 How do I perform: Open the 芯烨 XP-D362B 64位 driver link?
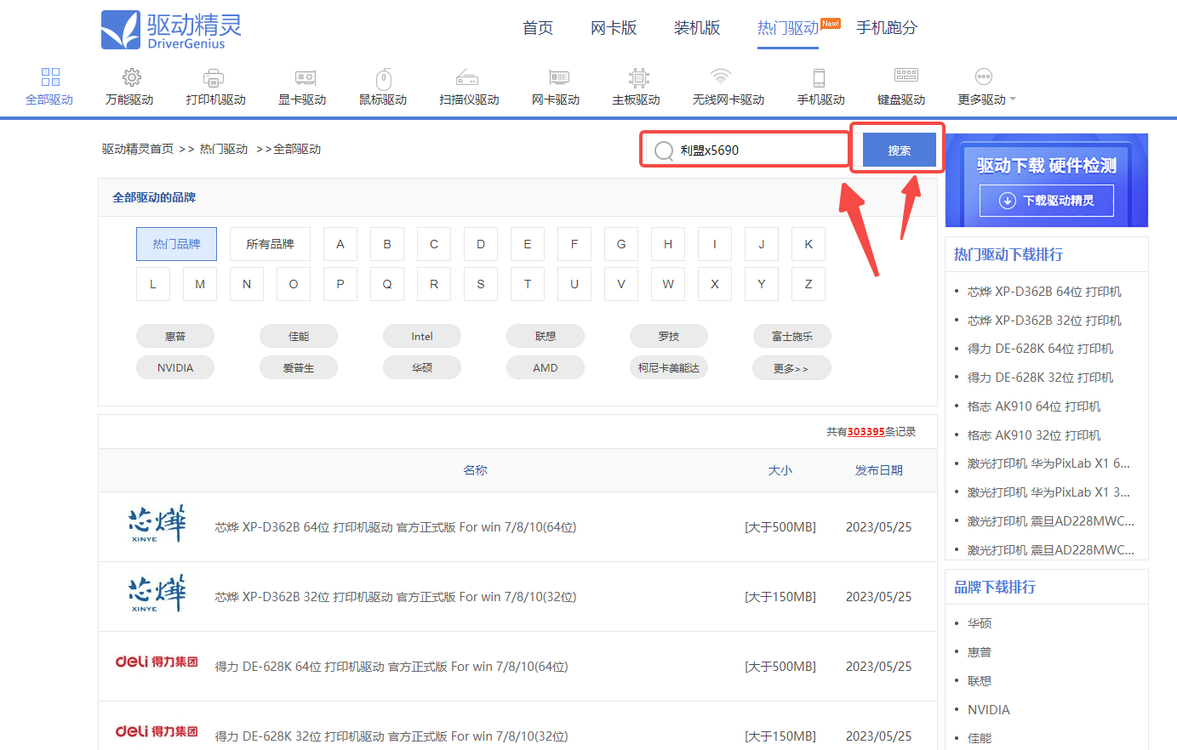(x=395, y=527)
